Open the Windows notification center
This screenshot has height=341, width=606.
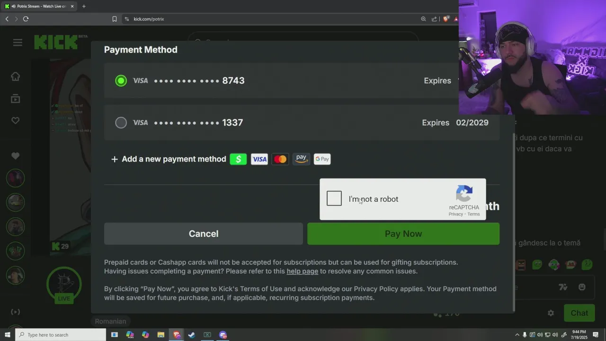(596, 335)
